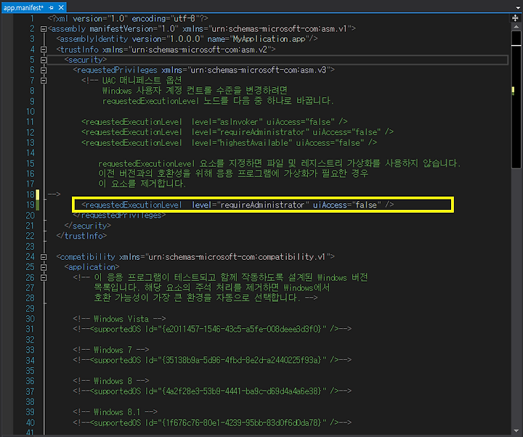The image size is (523, 437).
Task: Click the commented level="highestAvailable" line
Action: 229,143
